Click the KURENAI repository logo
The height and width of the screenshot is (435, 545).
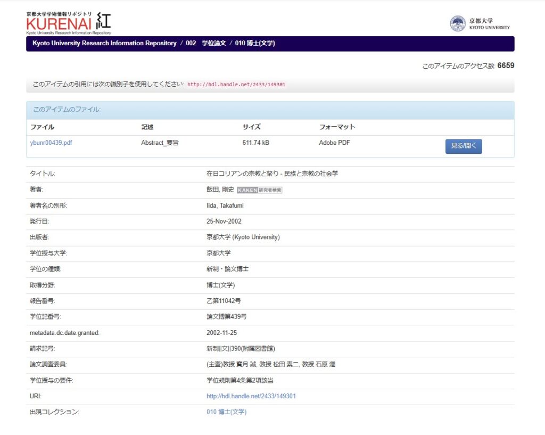[x=69, y=23]
